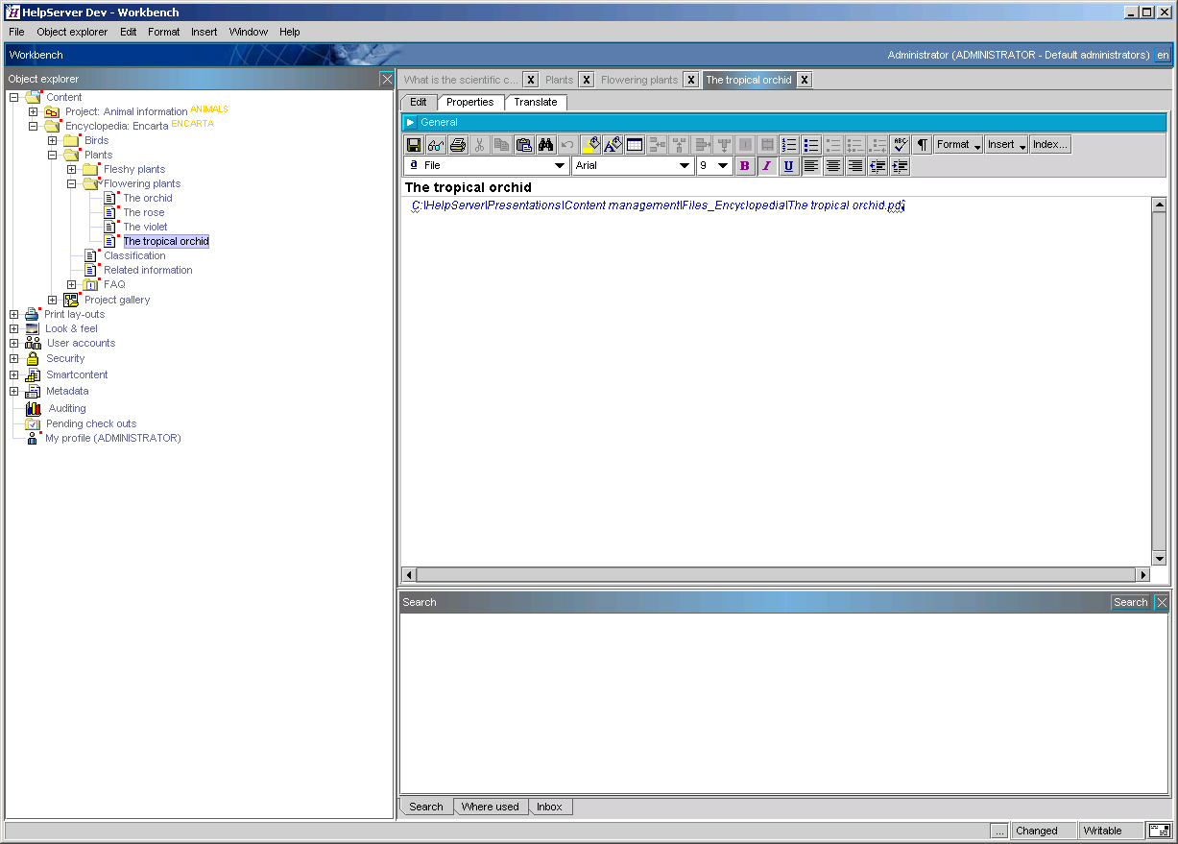1178x844 pixels.
Task: Toggle Bold formatting
Action: tap(744, 166)
